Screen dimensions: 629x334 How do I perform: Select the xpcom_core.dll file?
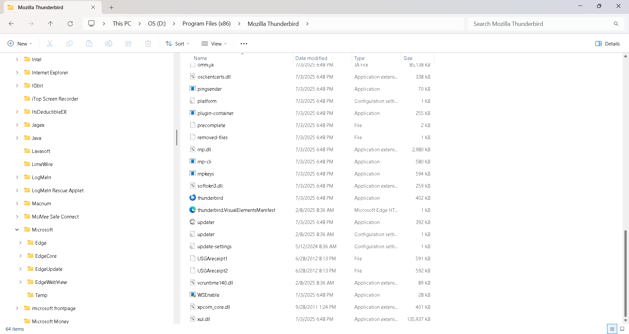(214, 307)
